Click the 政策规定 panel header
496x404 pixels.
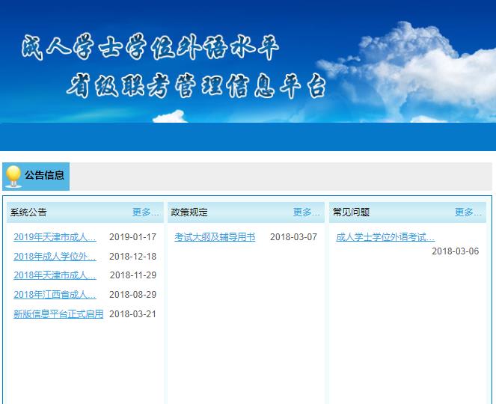tap(189, 212)
